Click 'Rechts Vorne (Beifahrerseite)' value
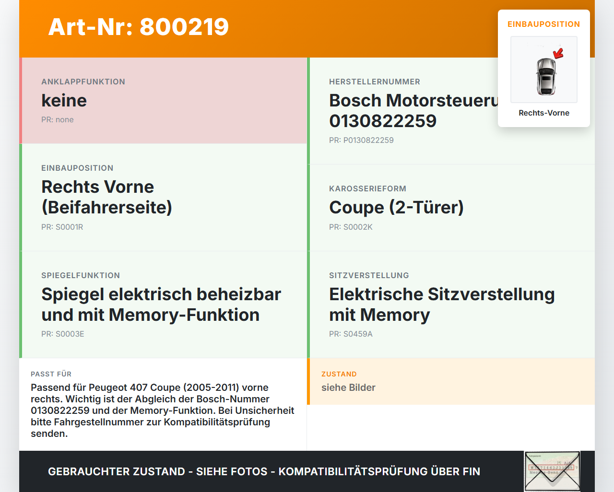The image size is (614, 492). click(106, 197)
